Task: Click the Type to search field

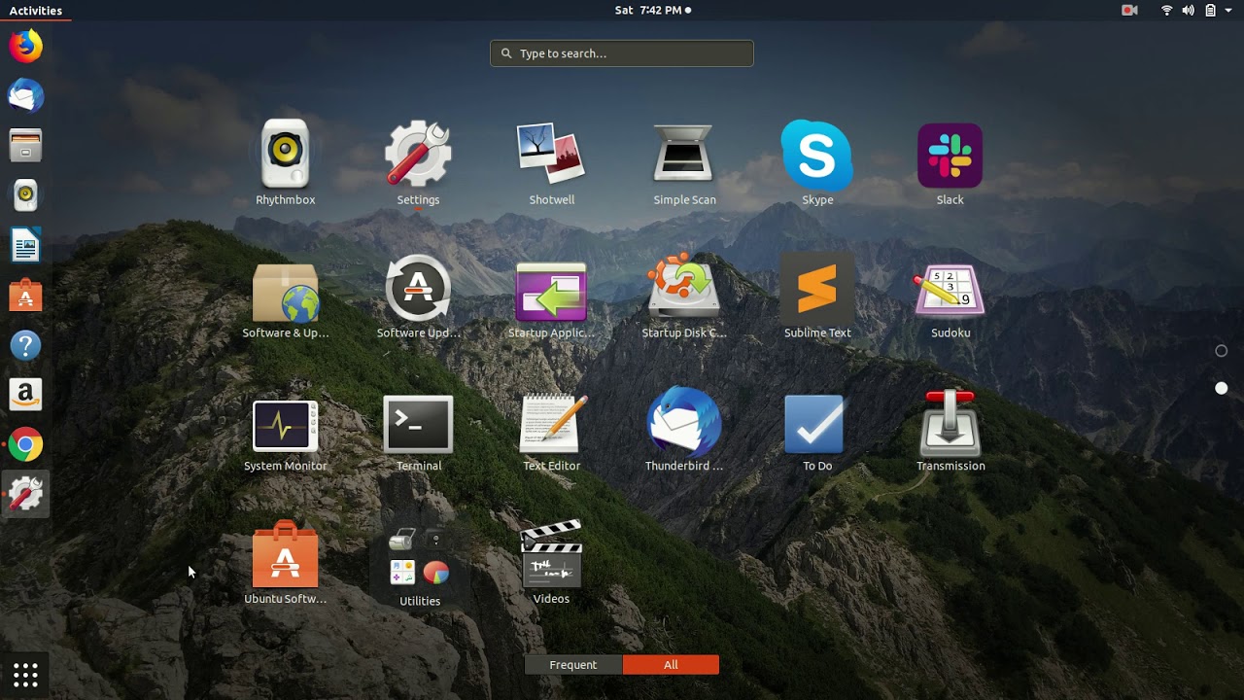Action: click(622, 53)
